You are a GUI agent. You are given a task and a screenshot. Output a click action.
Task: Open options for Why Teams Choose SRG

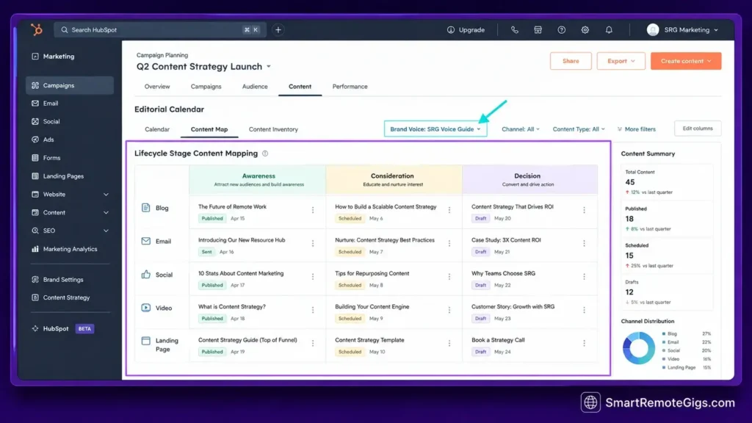point(584,277)
